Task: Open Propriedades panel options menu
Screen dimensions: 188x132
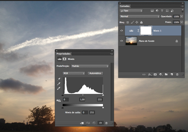Action: coord(111,54)
